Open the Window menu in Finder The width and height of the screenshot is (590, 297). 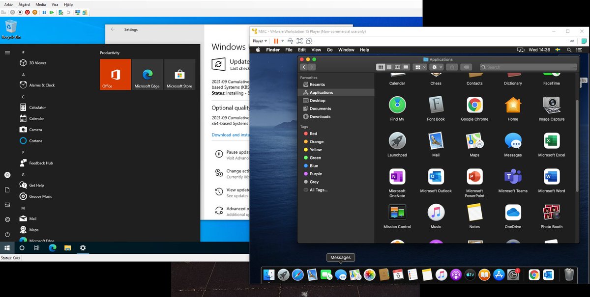click(x=347, y=50)
